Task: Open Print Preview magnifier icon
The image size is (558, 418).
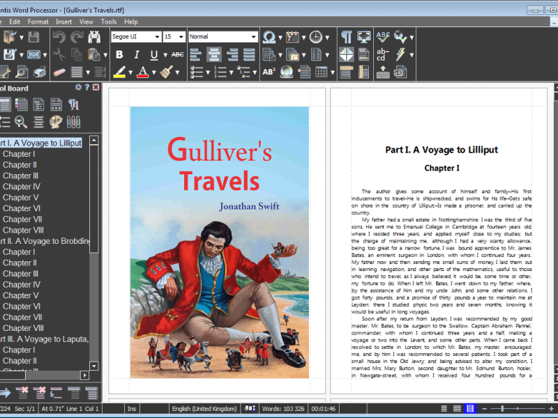Action: (22, 72)
